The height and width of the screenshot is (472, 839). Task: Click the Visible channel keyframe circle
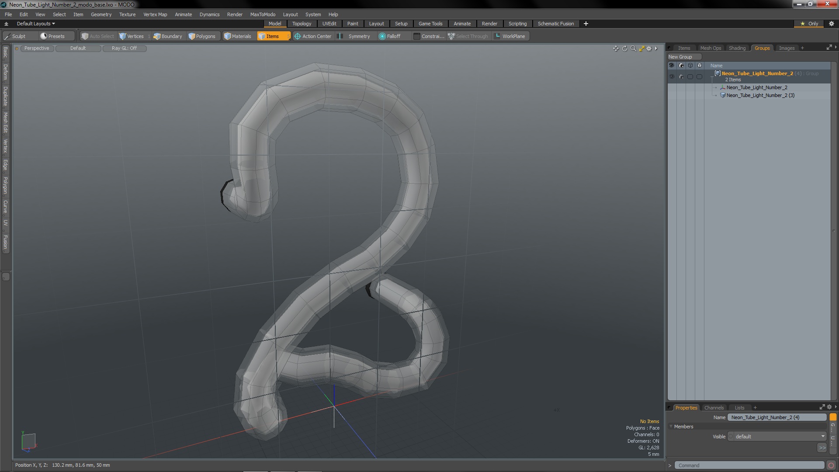point(731,437)
